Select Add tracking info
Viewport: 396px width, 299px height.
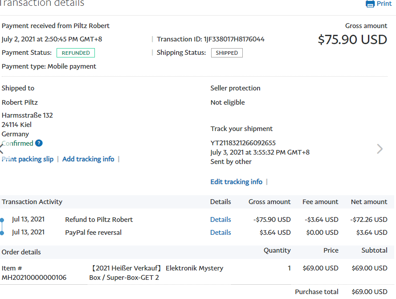pyautogui.click(x=88, y=159)
